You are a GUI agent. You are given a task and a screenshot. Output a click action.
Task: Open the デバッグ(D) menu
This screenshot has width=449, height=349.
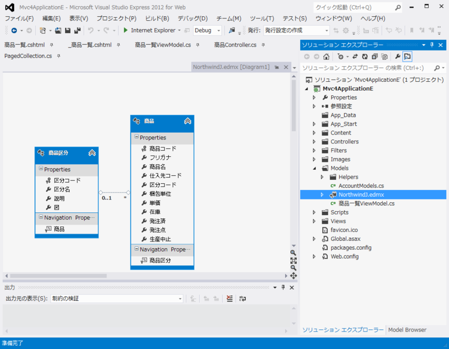point(193,18)
